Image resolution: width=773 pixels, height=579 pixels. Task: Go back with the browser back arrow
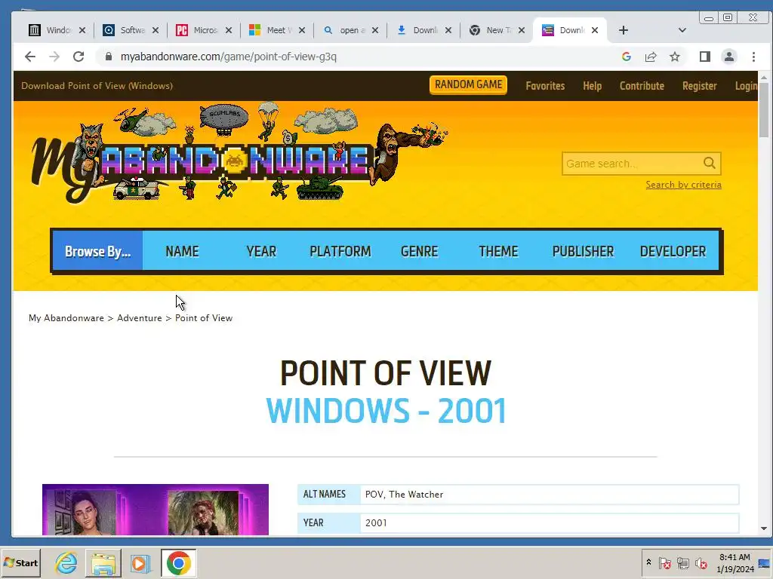coord(30,57)
